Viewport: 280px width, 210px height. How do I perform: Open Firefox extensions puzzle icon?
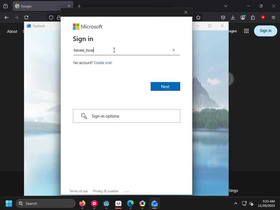click(253, 17)
